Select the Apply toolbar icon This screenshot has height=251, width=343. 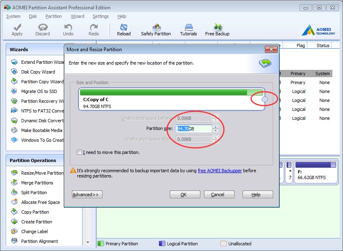click(x=17, y=29)
